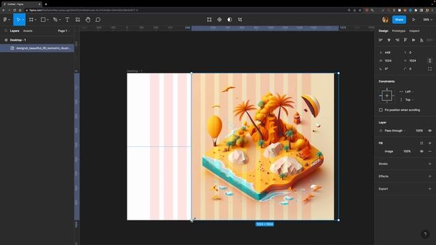Toggle constrain proportions lock
This screenshot has height=245, width=436.
click(430, 61)
